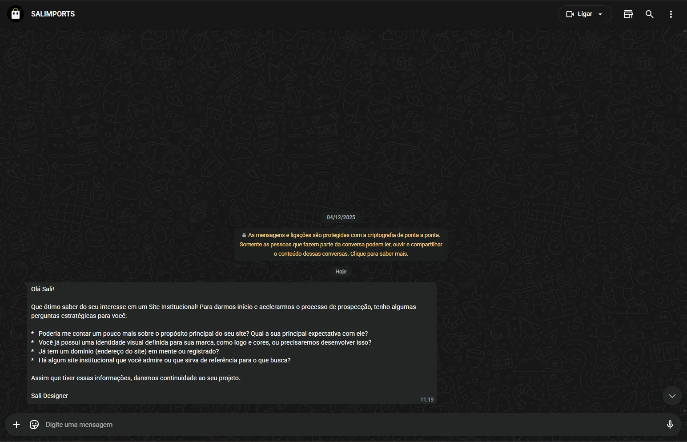
Task: Click the video camera icon beside Ligar
Action: coord(570,14)
